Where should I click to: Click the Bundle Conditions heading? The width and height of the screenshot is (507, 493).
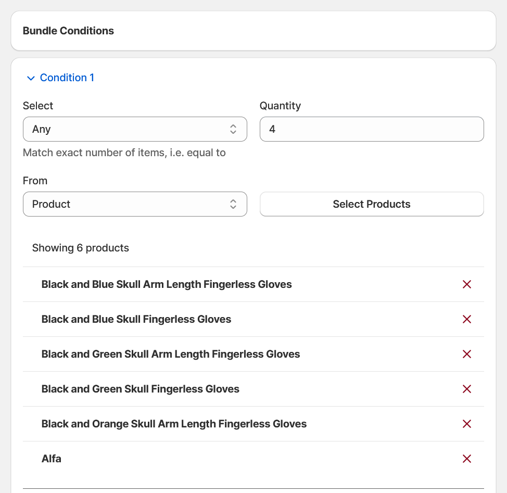(x=68, y=31)
